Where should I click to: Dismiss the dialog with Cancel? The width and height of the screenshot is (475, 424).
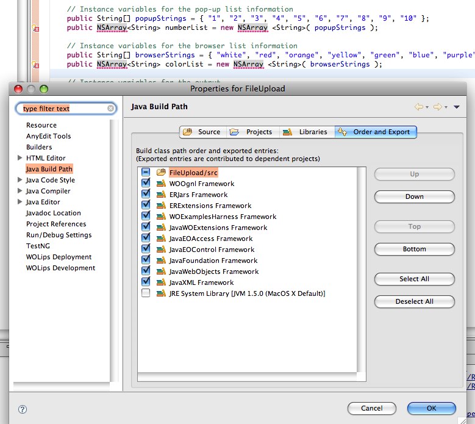pyautogui.click(x=372, y=408)
